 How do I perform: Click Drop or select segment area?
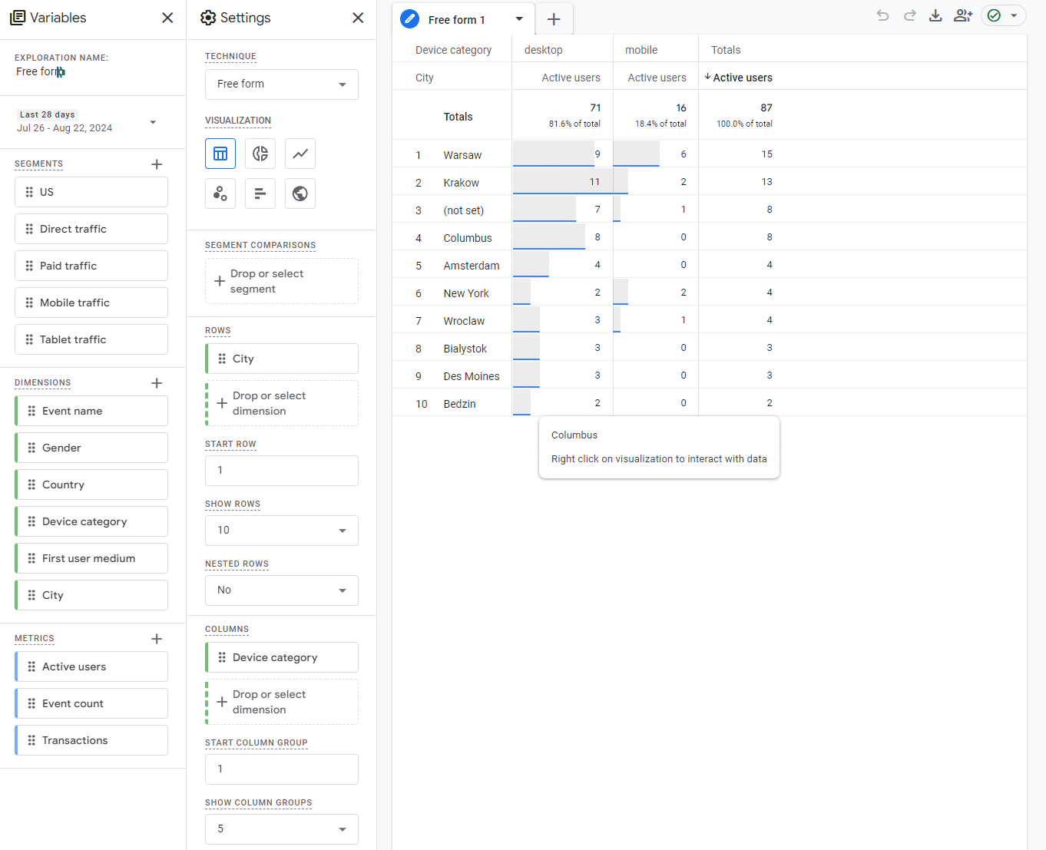click(282, 281)
